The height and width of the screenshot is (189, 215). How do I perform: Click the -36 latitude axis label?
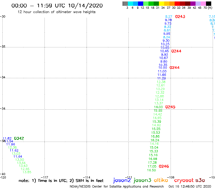pos(3,109)
